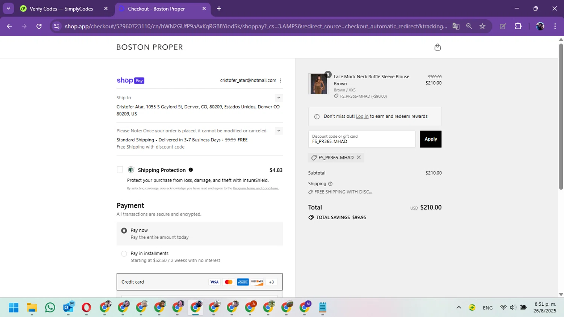564x317 pixels.
Task: Open the Wi-Fi network tray icon
Action: pyautogui.click(x=503, y=308)
